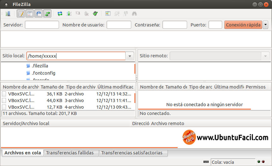272x166 pixels.
Task: Maximize the FileZilla window
Action: 260,4
